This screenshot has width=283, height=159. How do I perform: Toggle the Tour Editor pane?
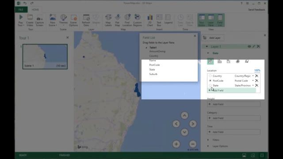[x=202, y=20]
